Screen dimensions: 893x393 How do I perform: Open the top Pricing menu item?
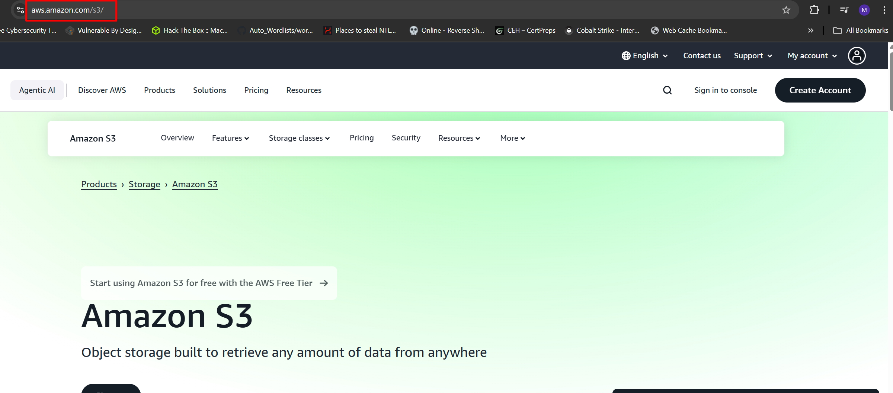[256, 90]
